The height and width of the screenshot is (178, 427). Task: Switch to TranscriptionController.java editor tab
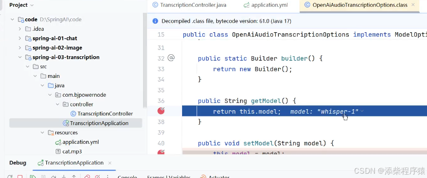click(189, 5)
